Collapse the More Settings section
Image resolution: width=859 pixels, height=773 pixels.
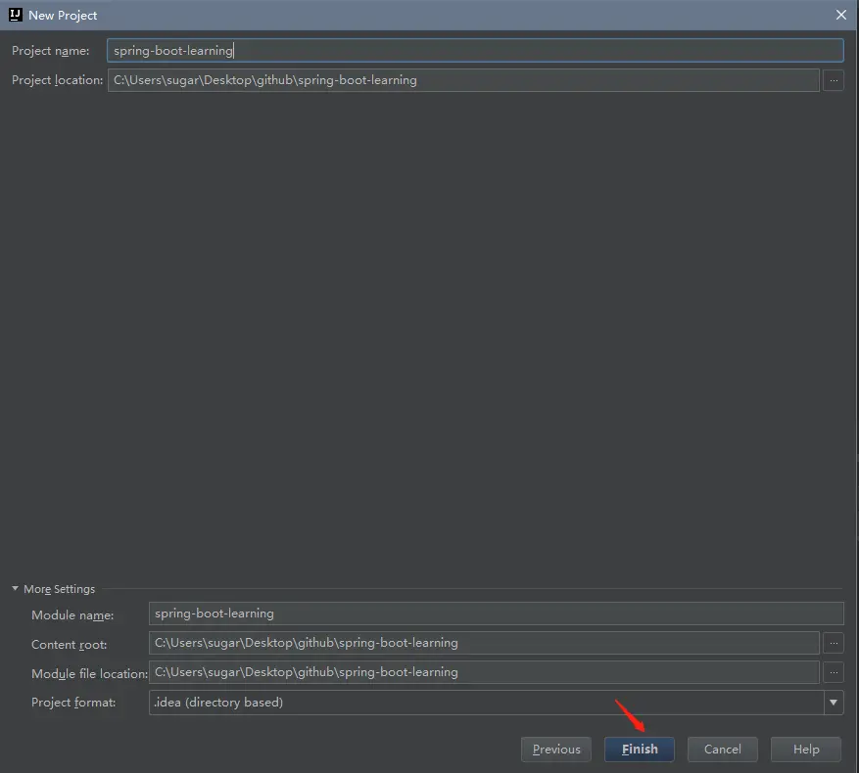(x=16, y=588)
